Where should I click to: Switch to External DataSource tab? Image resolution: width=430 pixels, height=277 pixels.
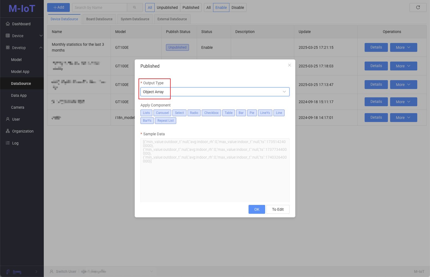pyautogui.click(x=172, y=19)
